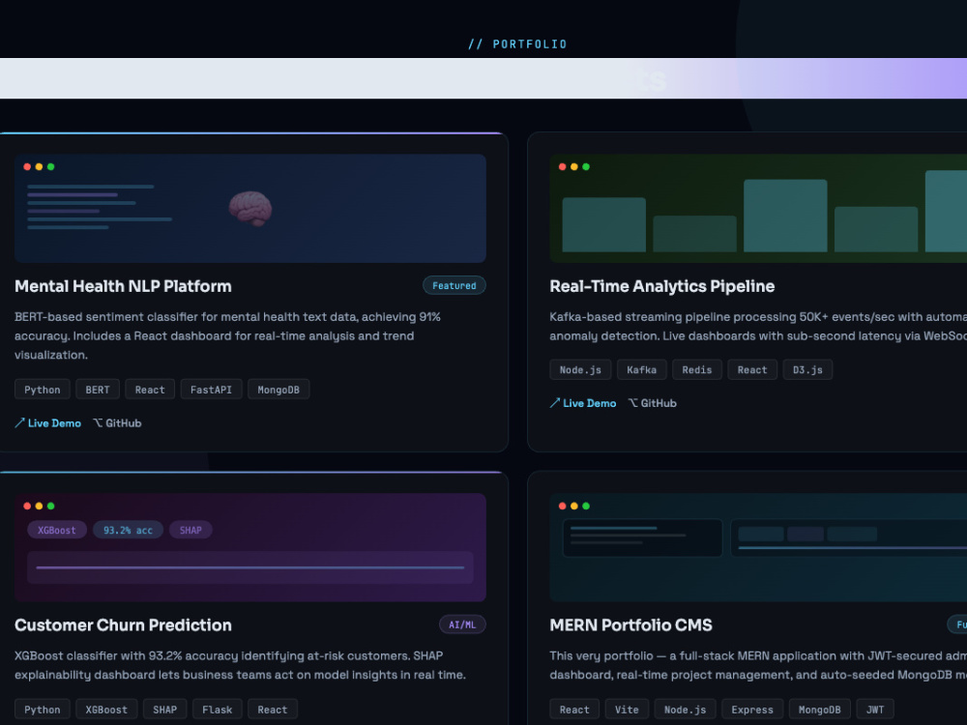Click the Kafka tag
Viewport: 967px width, 725px height.
coord(641,370)
